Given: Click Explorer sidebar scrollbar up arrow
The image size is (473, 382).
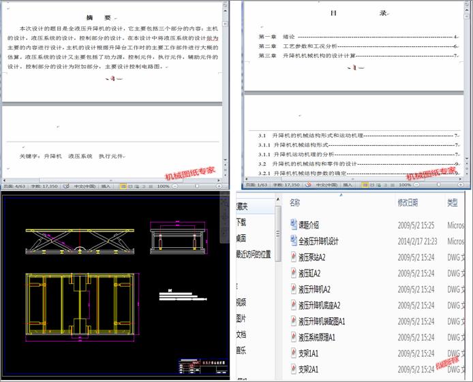Looking at the screenshot, I should click(278, 200).
